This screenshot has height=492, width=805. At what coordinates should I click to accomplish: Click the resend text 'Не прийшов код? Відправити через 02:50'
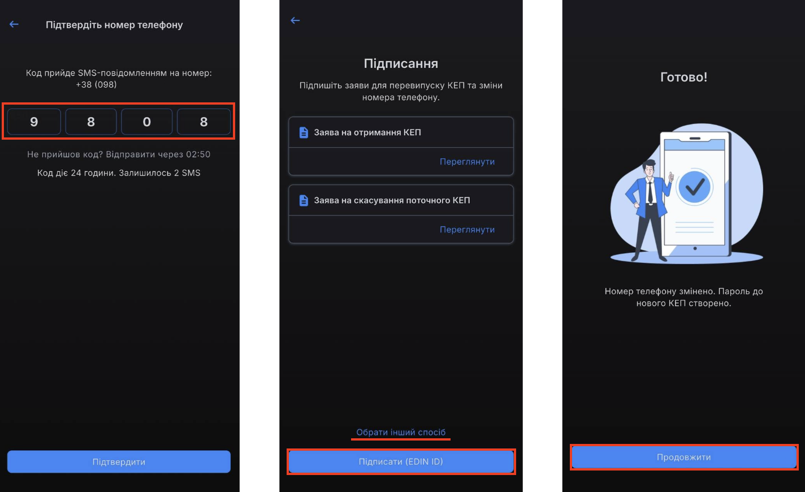119,154
